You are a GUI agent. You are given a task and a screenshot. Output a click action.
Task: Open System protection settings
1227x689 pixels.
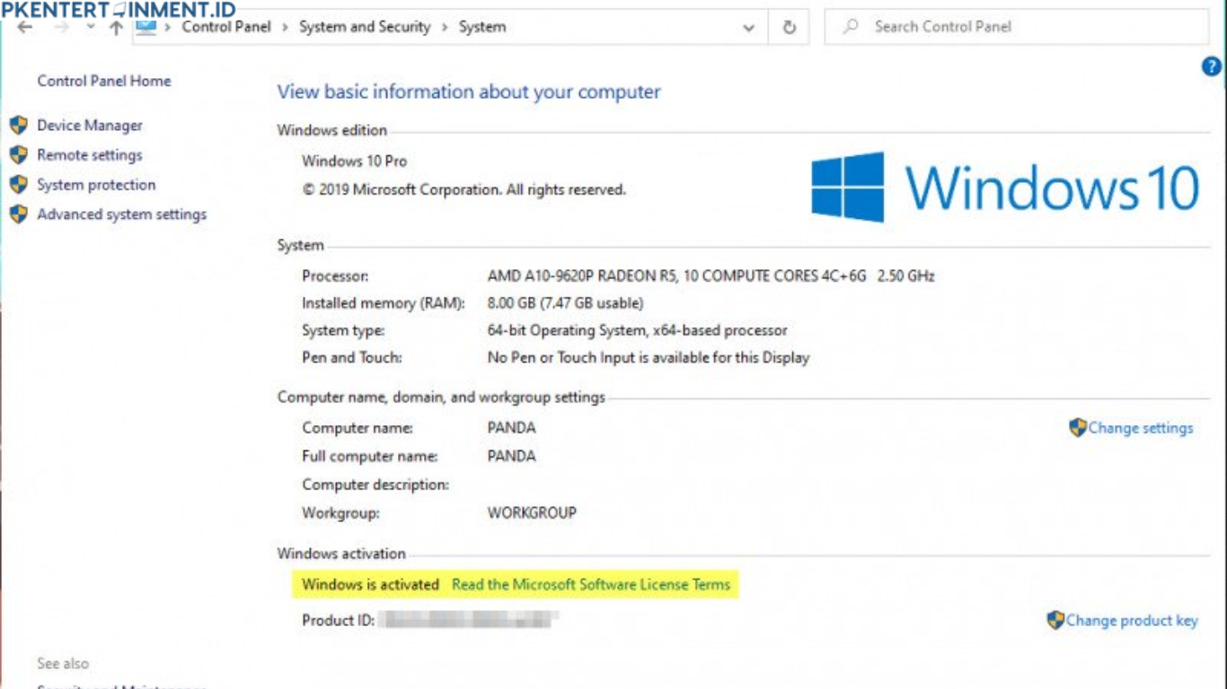[96, 185]
